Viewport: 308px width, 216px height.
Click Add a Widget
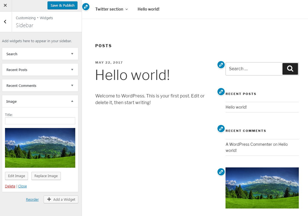(61, 199)
